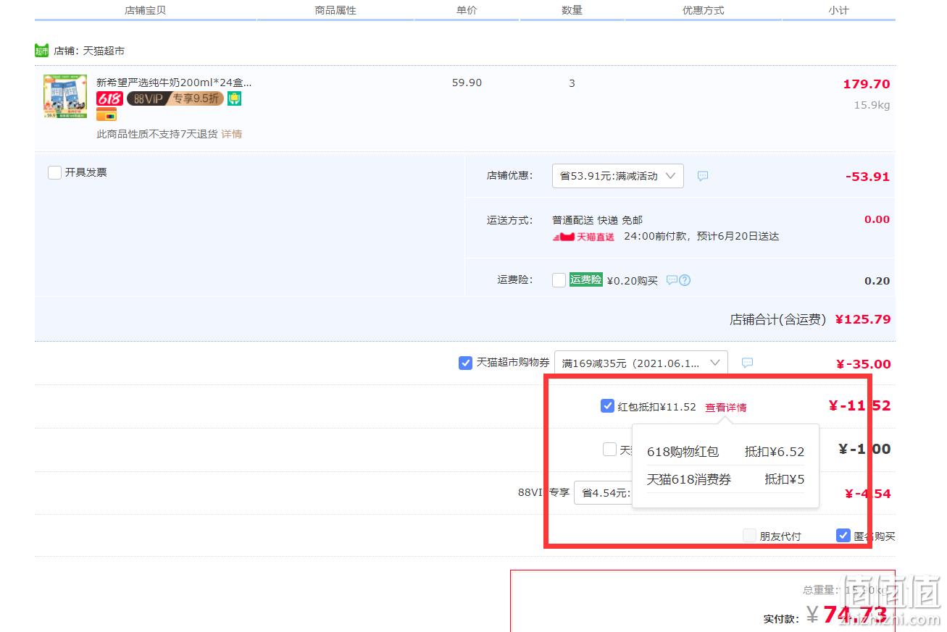Click the 运费险 amount 0.20
The width and height of the screenshot is (947, 632).
[877, 281]
